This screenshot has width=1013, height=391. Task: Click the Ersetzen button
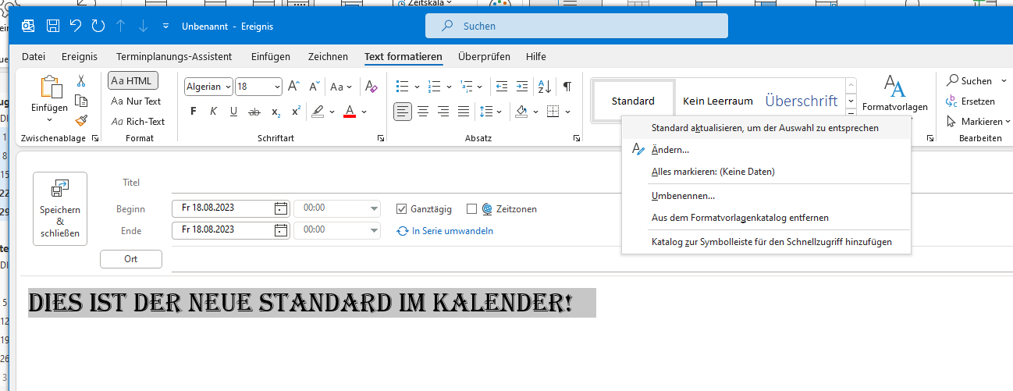click(971, 101)
